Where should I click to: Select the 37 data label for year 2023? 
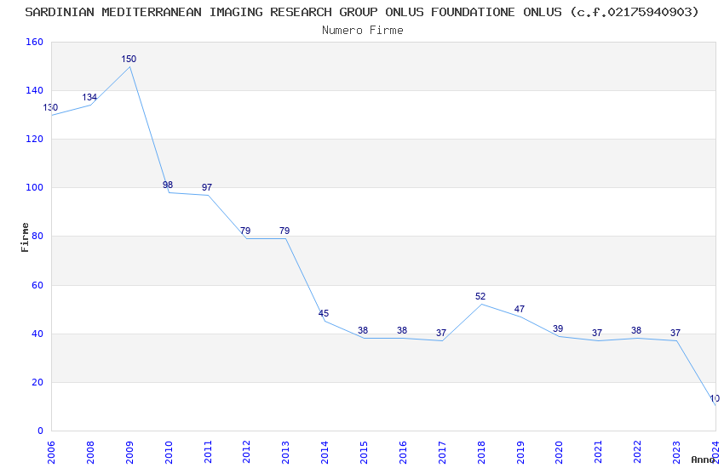click(675, 333)
